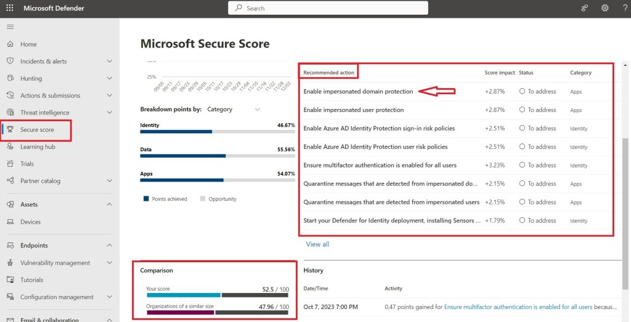Open Enable impersonated user protection action
This screenshot has width=631, height=322.
pyautogui.click(x=354, y=110)
